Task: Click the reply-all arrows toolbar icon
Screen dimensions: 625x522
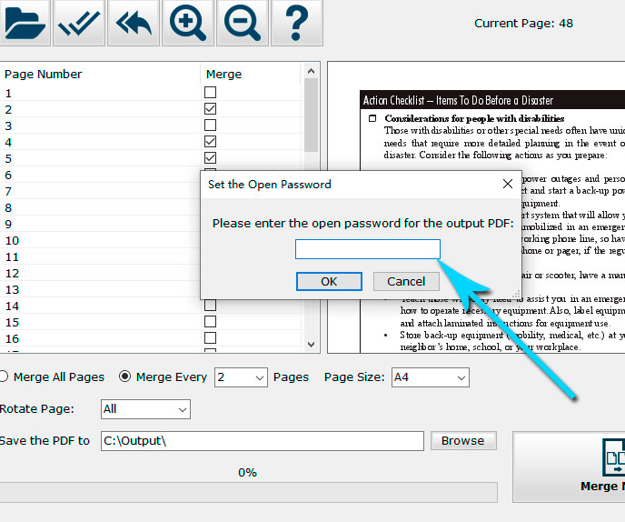Action: click(134, 24)
